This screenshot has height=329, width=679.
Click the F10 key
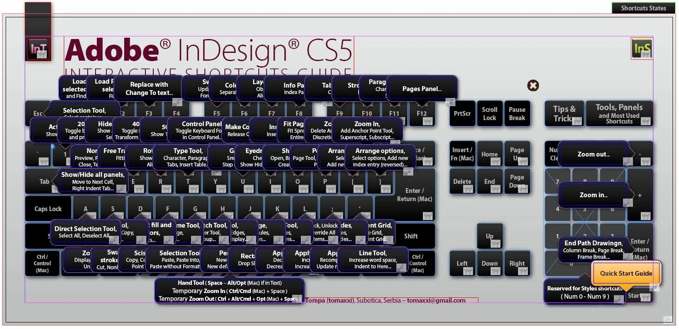click(x=367, y=114)
